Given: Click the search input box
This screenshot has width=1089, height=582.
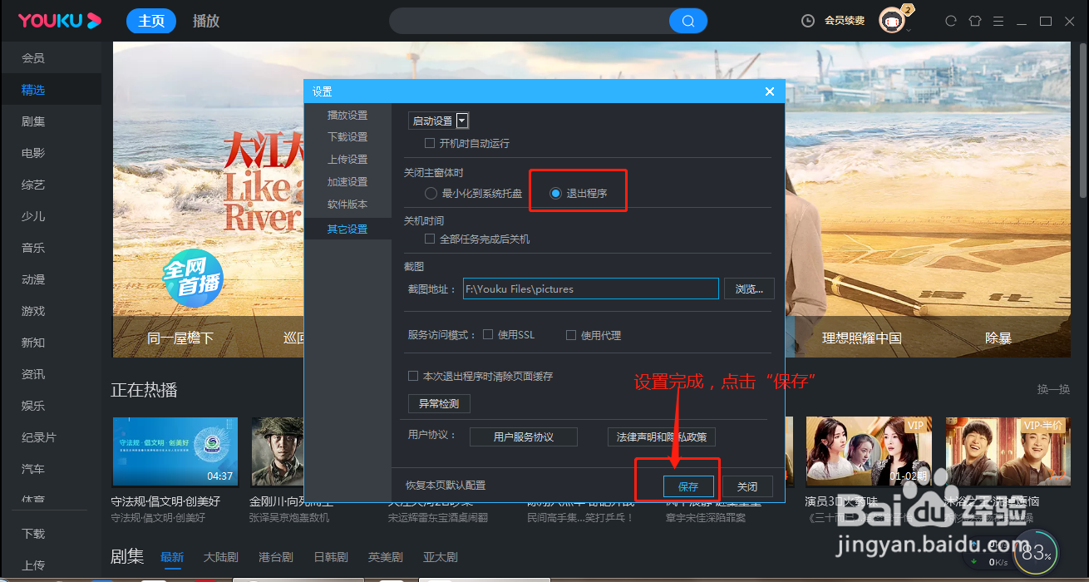Looking at the screenshot, I should 530,21.
